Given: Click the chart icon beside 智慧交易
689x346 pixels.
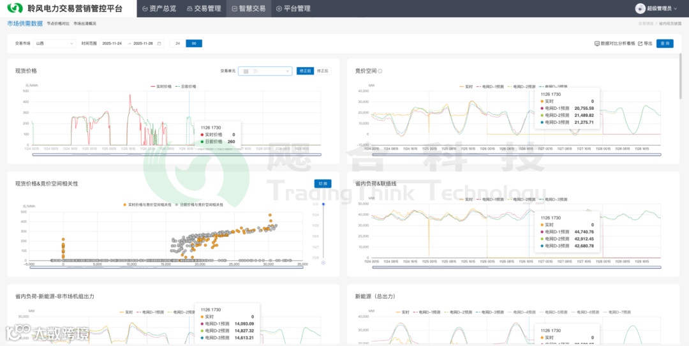Looking at the screenshot, I should 234,8.
